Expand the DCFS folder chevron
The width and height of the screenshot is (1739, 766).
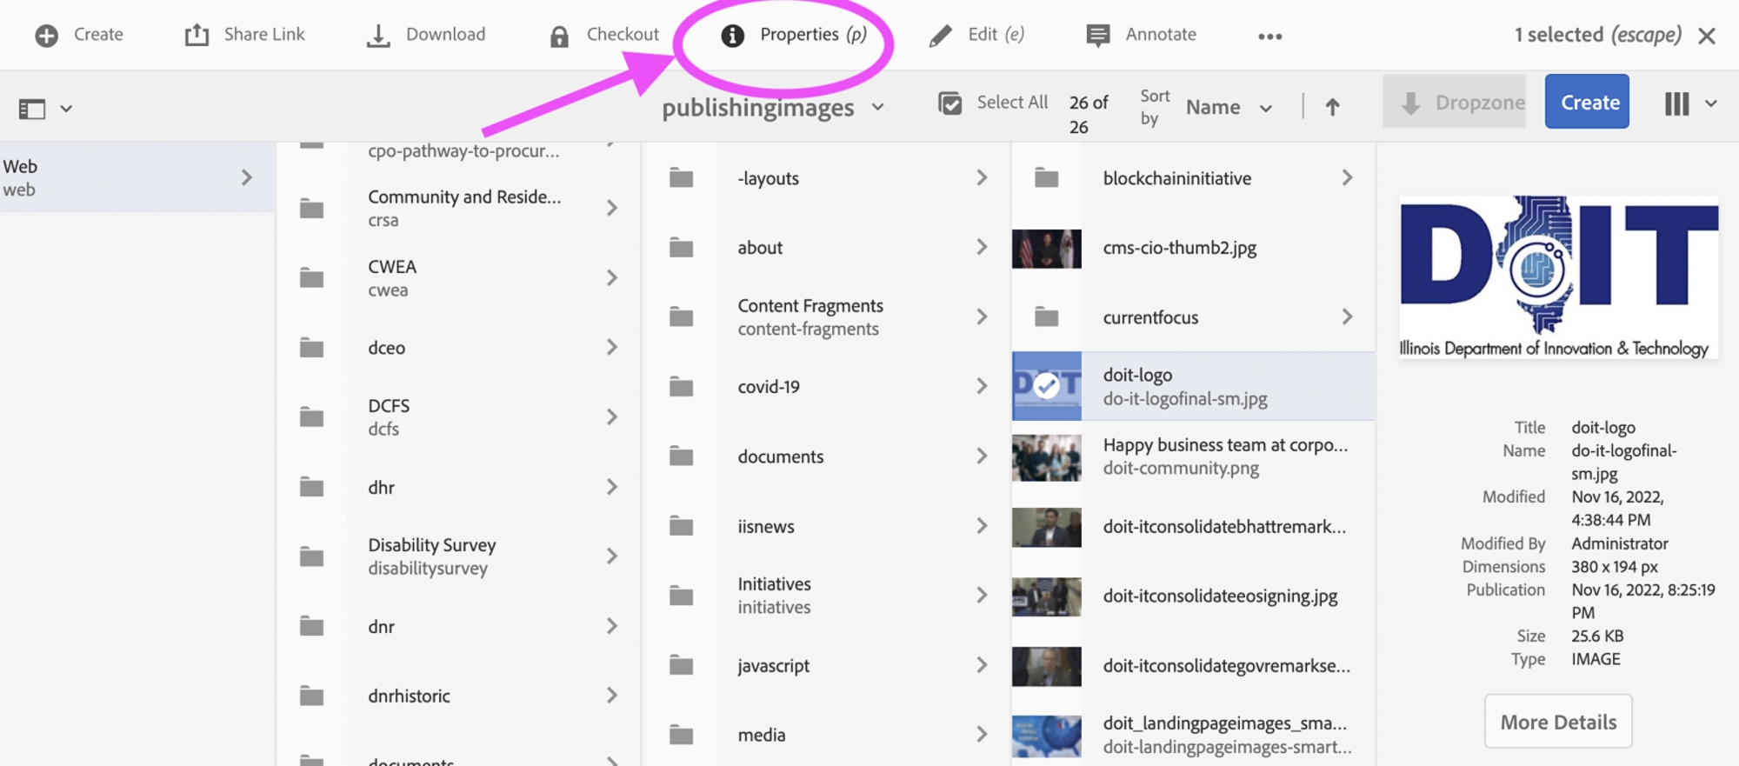612,417
